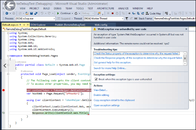Screen dimensions: 196x130
Task: Collapse the namespace RemoteDebugTestWeb.Pages block
Action: (x=8, y=56)
